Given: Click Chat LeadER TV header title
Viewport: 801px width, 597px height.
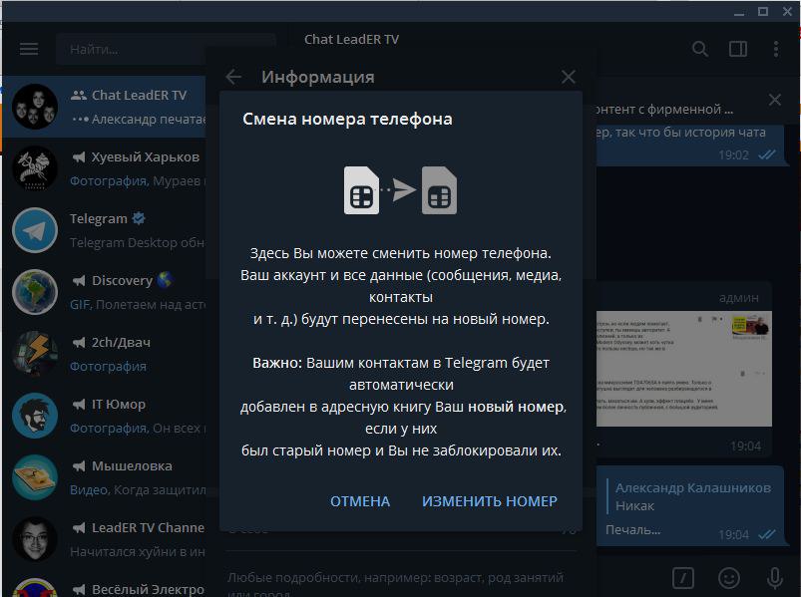Looking at the screenshot, I should 351,39.
